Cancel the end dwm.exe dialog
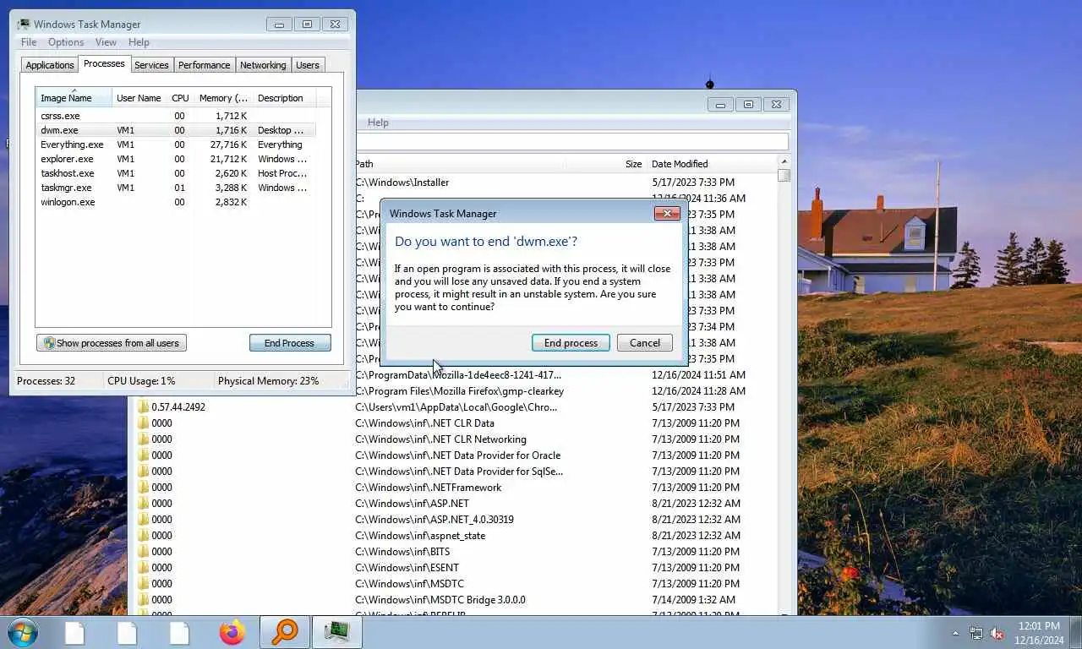 [645, 343]
